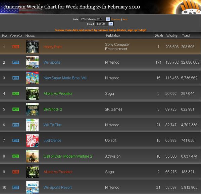Viewport: 201px width, 194px height.
Task: Open the Wii Sports game link
Action: click(52, 62)
